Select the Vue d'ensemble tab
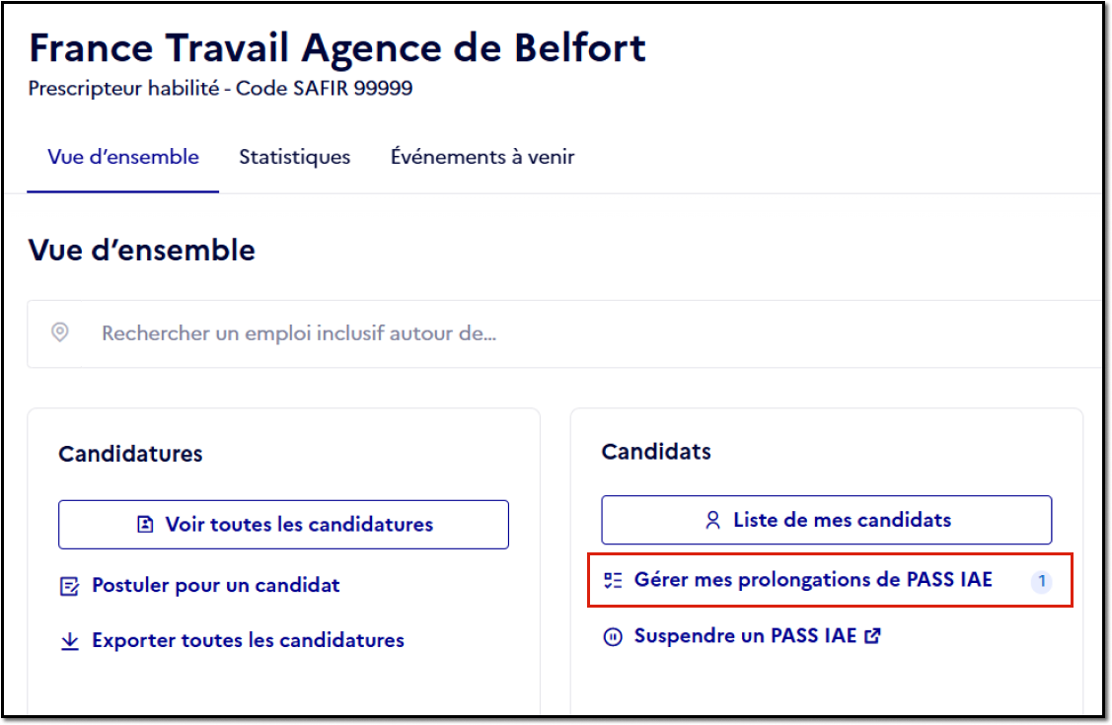 click(x=123, y=157)
